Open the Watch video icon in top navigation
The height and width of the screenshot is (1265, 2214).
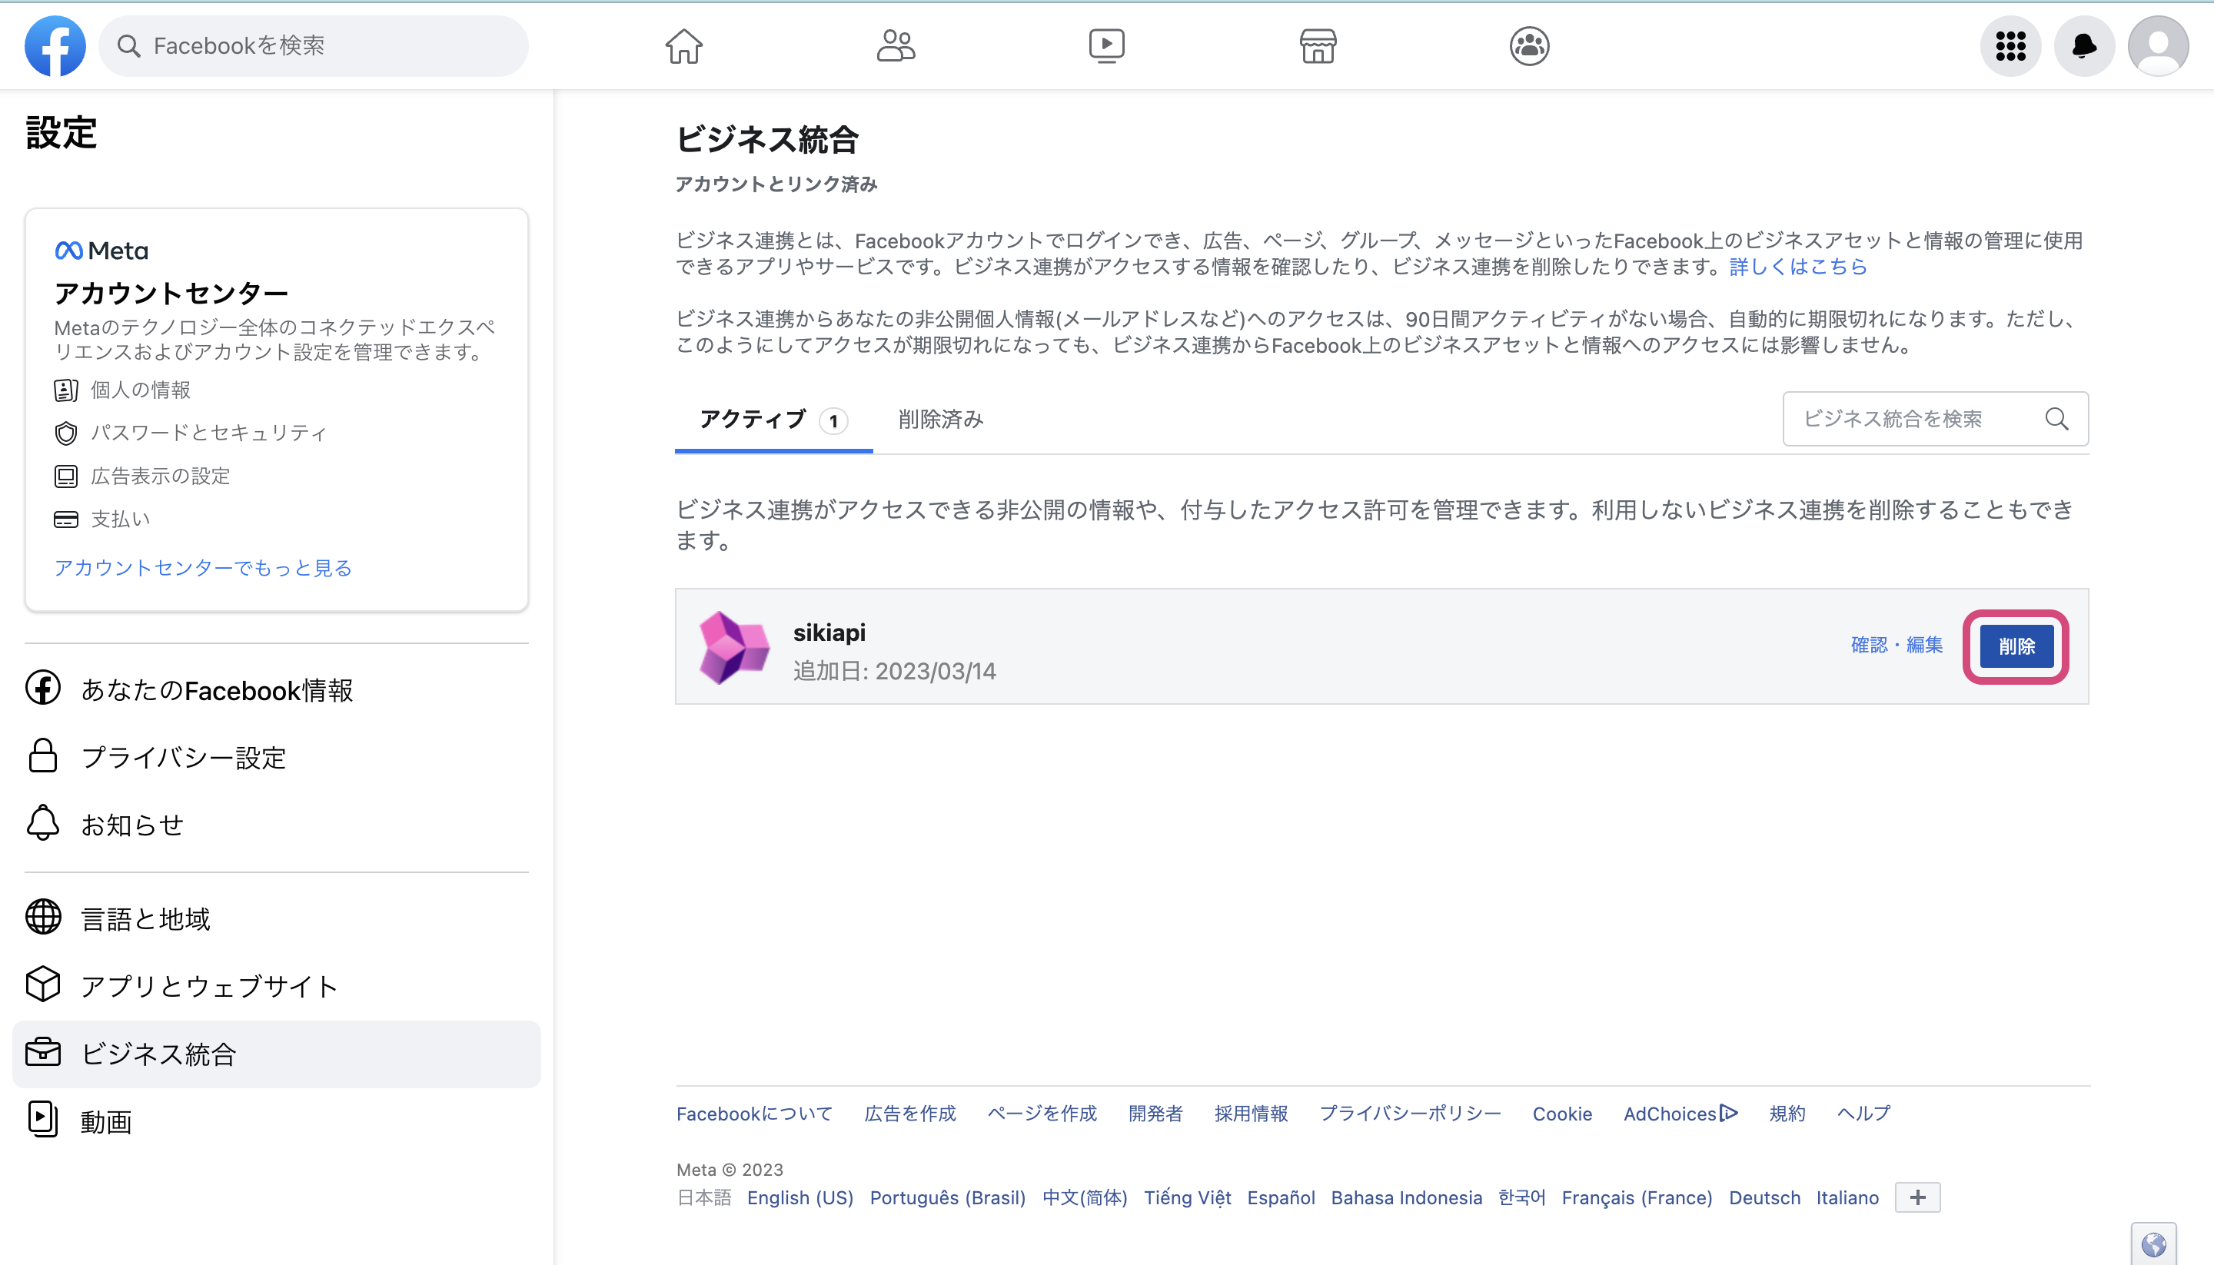point(1106,45)
